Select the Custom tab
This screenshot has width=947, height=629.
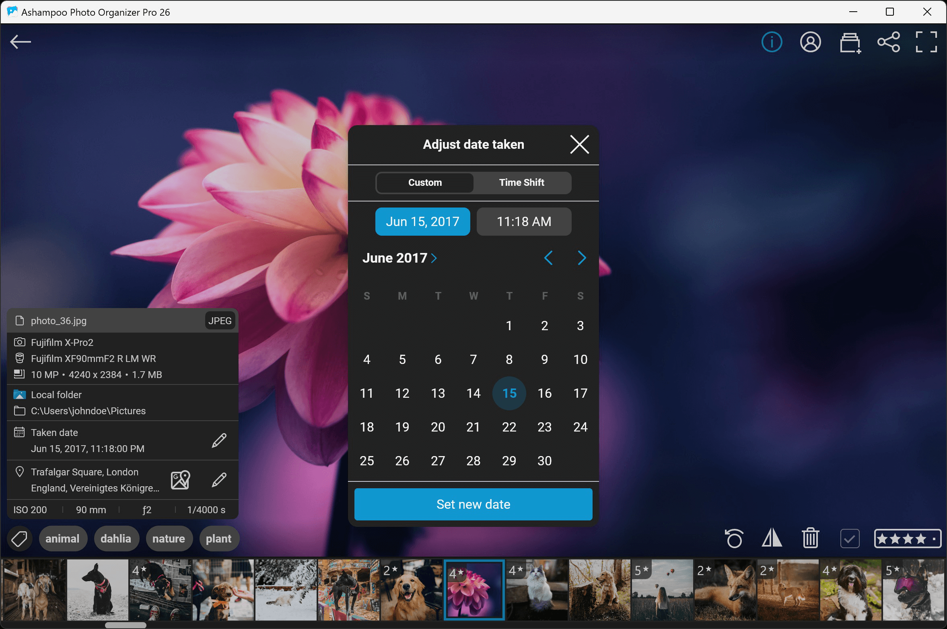pos(425,183)
